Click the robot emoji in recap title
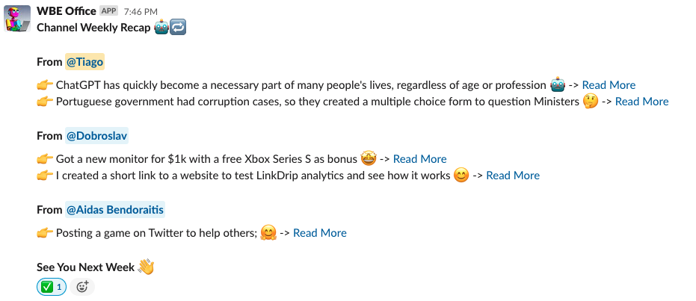Image resolution: width=696 pixels, height=301 pixels. pos(161,27)
